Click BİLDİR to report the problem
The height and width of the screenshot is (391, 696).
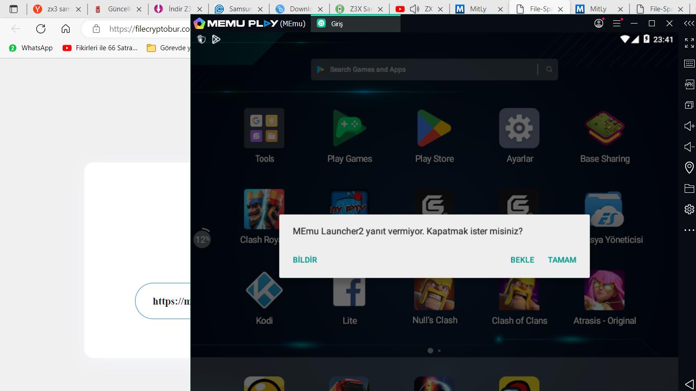tap(304, 260)
